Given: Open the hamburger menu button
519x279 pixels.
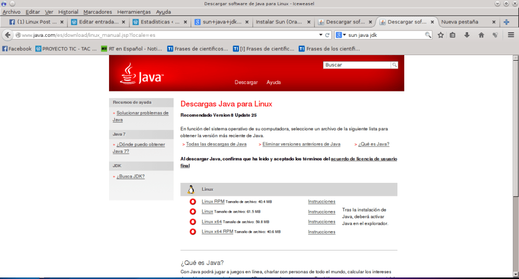Looking at the screenshot, I should point(511,35).
